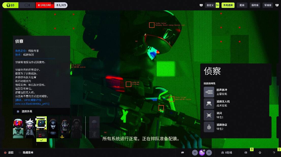Switch to the 自定义 customize tab
Image resolution: width=281 pixels, height=157 pixels.
click(x=210, y=5)
